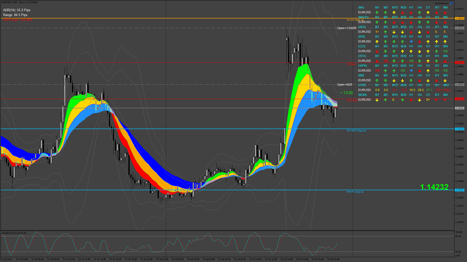This screenshot has height=262, width=467.
Task: Click the STO row red OB signal
Action: coord(386,61)
